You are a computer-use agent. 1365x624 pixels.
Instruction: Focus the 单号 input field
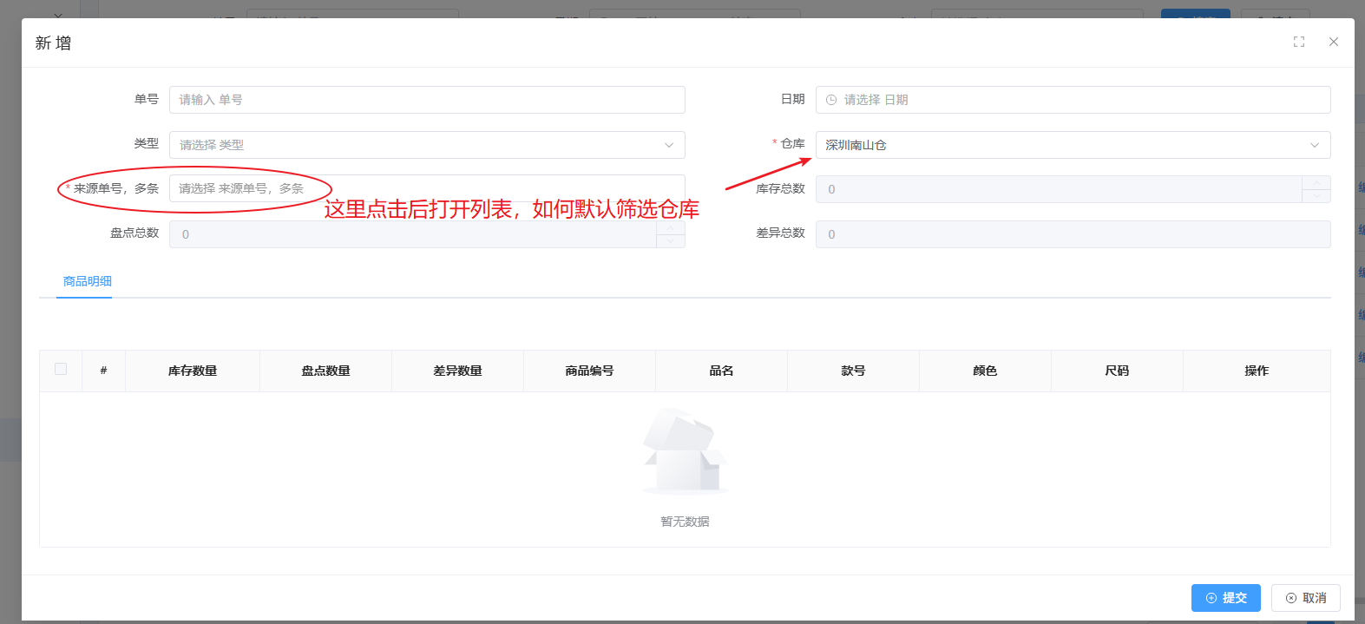pos(426,100)
